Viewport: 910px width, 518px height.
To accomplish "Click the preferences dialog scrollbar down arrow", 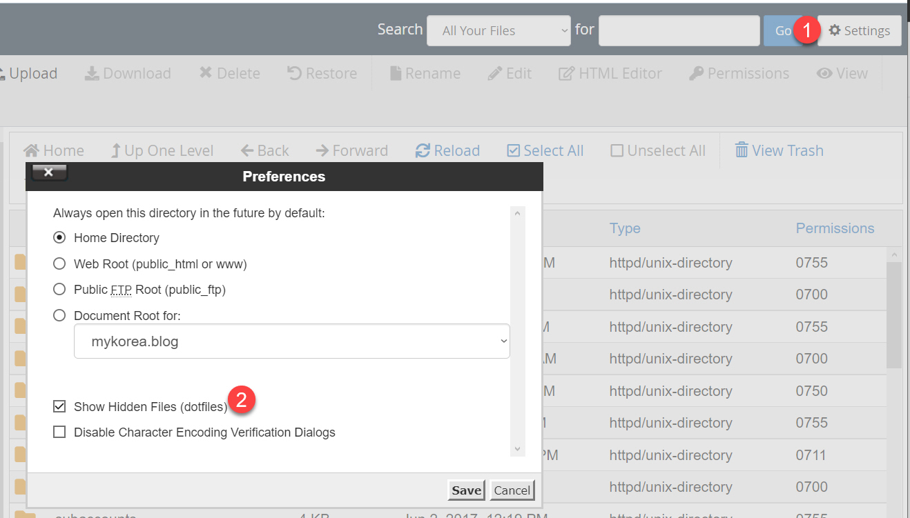I will point(518,449).
